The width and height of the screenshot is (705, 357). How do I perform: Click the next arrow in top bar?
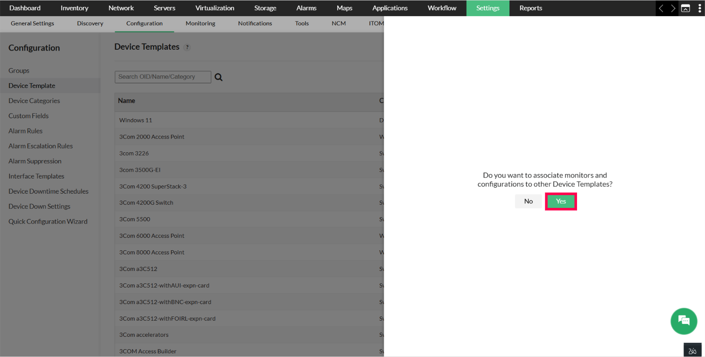[673, 8]
